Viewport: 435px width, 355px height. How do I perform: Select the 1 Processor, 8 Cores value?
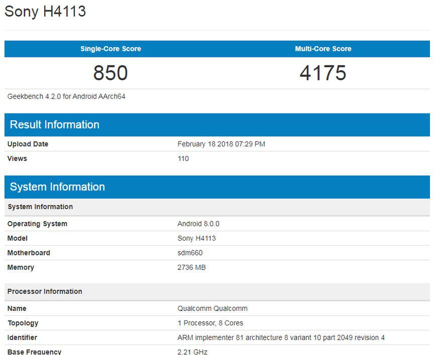click(x=210, y=323)
